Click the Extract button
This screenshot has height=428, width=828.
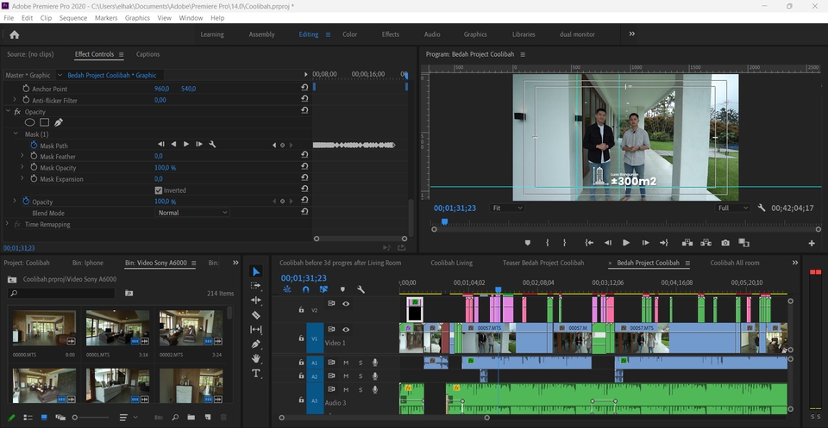[706, 243]
